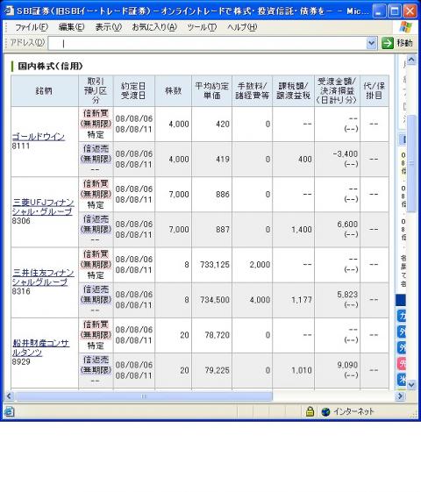
Task: Click the page scroll down arrow
Action: point(411,384)
